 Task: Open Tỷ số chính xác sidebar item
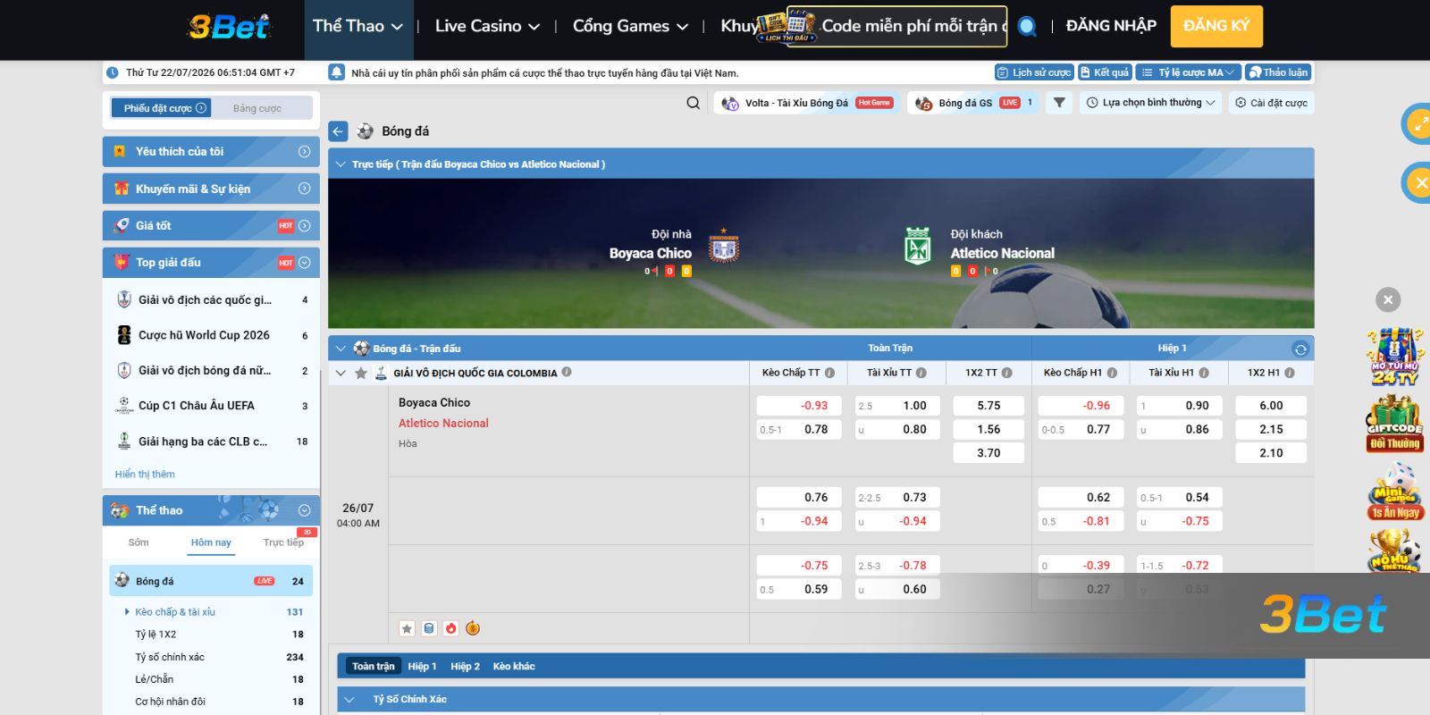tap(213, 657)
